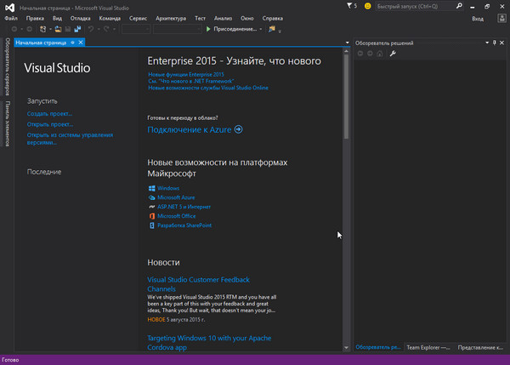Close the Начальная страница tab
Screen dimensions: 510x365
click(82, 42)
